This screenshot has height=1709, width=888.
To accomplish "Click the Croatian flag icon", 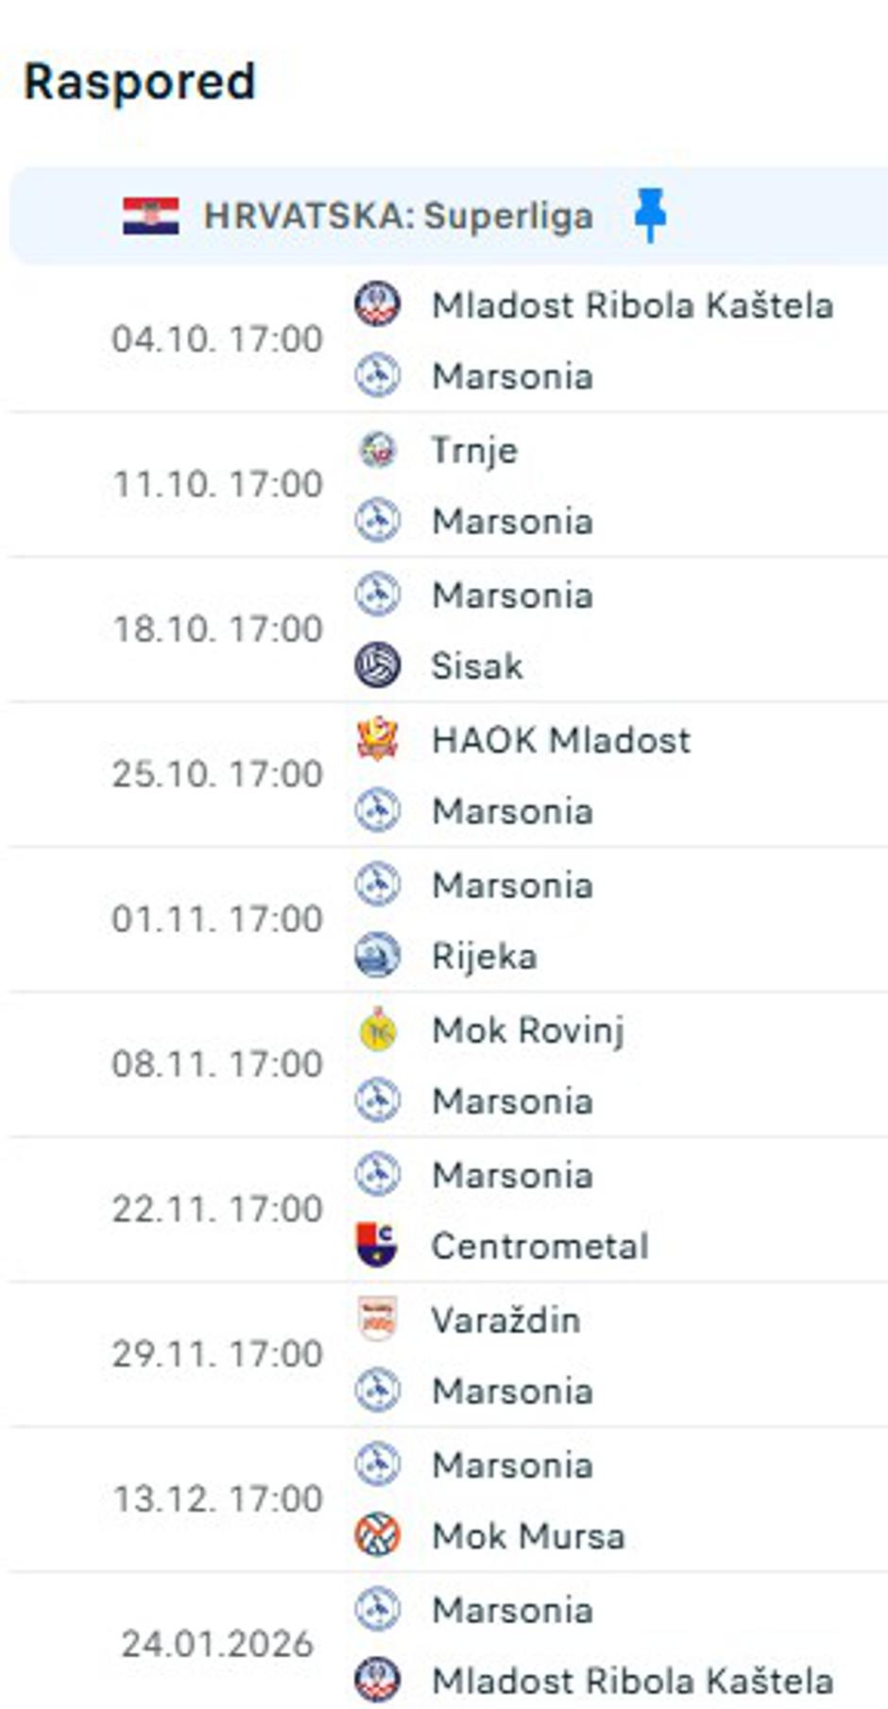I will point(151,216).
